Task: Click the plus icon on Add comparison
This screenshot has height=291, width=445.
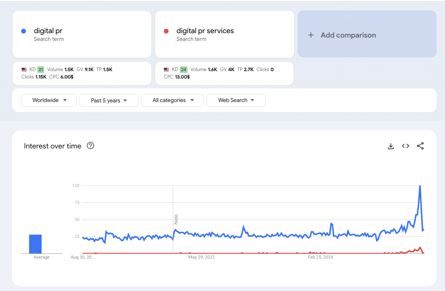Action: coord(311,35)
